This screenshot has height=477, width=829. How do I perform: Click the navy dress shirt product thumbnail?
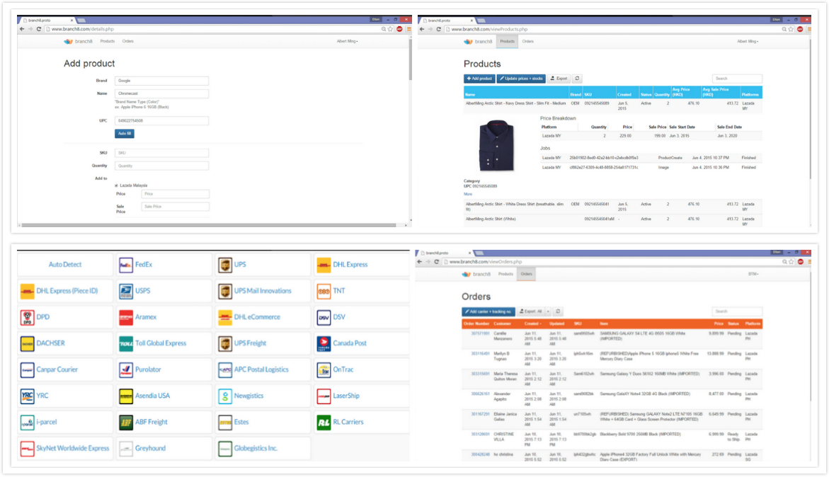tap(496, 145)
